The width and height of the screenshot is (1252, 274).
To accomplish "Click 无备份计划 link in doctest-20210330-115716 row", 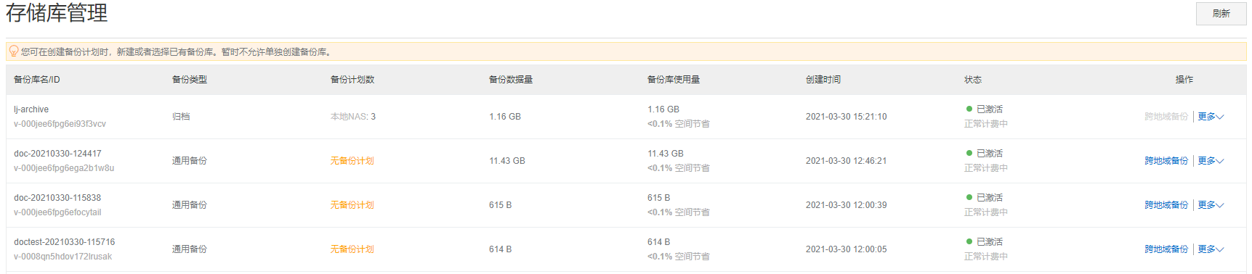I will pyautogui.click(x=352, y=249).
